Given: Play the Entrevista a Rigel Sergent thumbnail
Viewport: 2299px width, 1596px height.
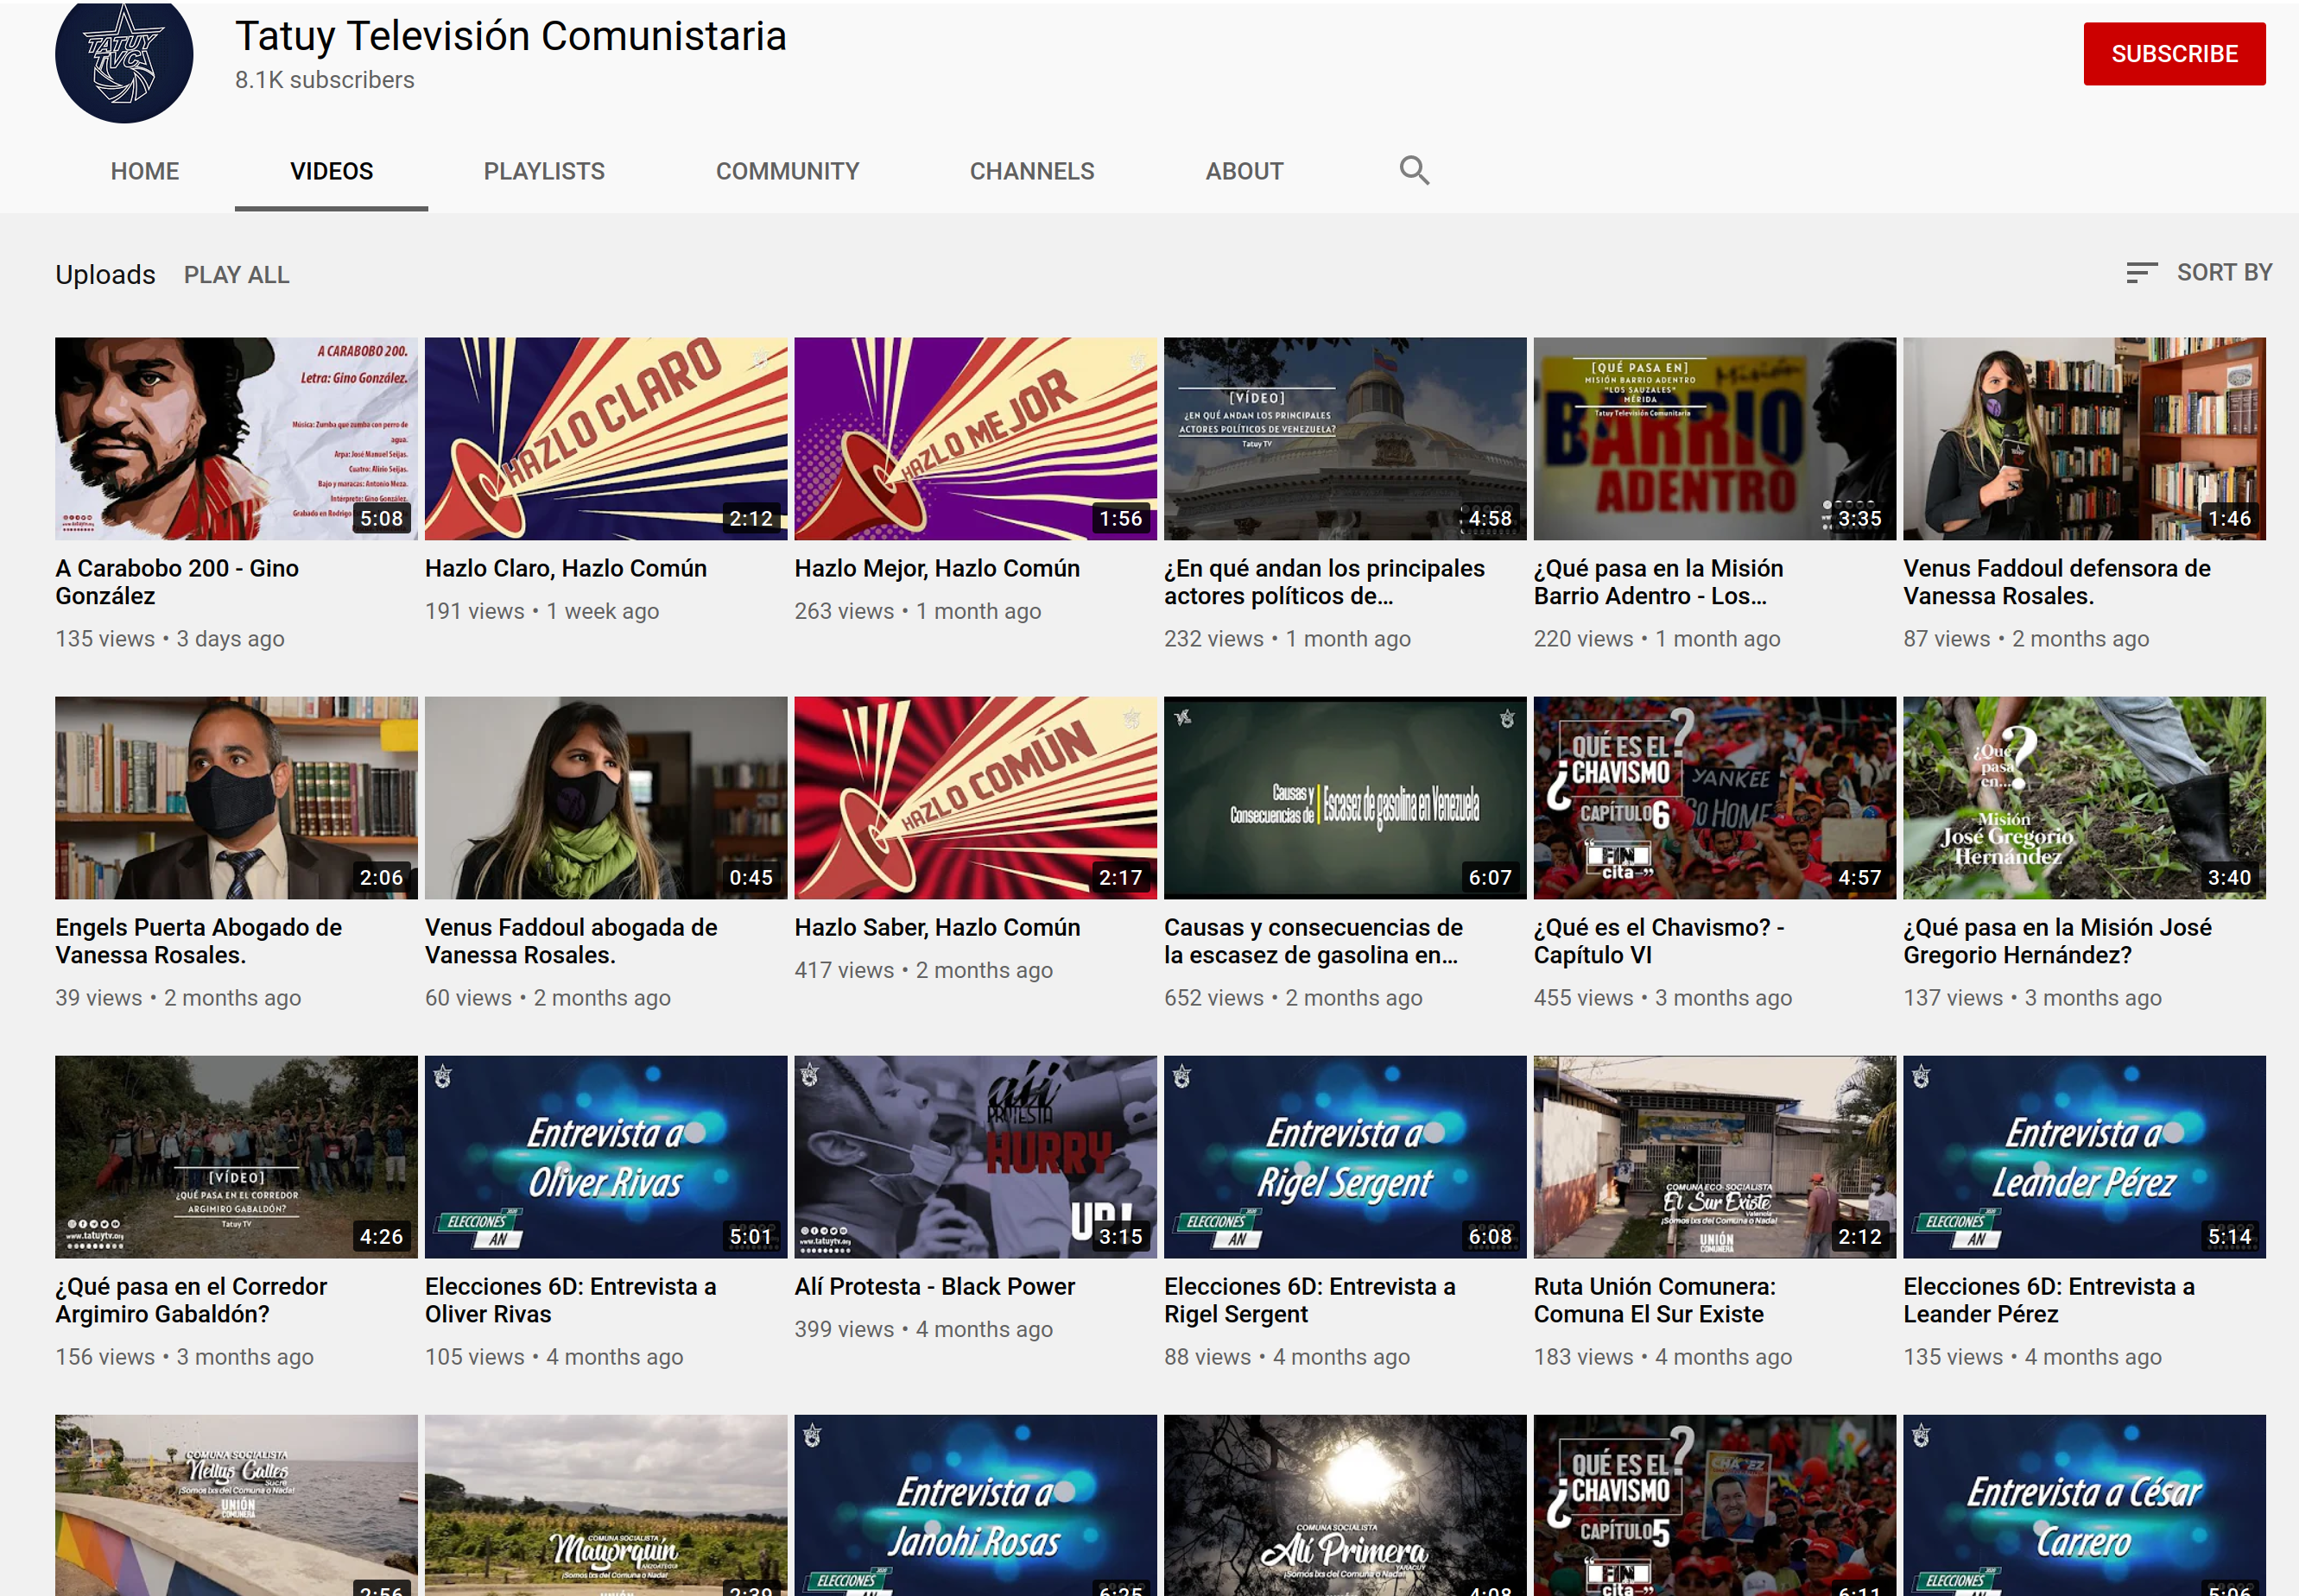Looking at the screenshot, I should tap(1346, 1157).
